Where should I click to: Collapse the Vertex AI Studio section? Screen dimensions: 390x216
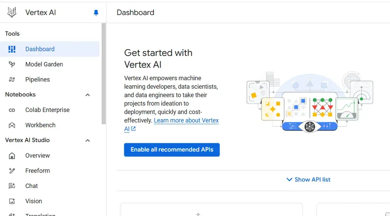tap(88, 140)
